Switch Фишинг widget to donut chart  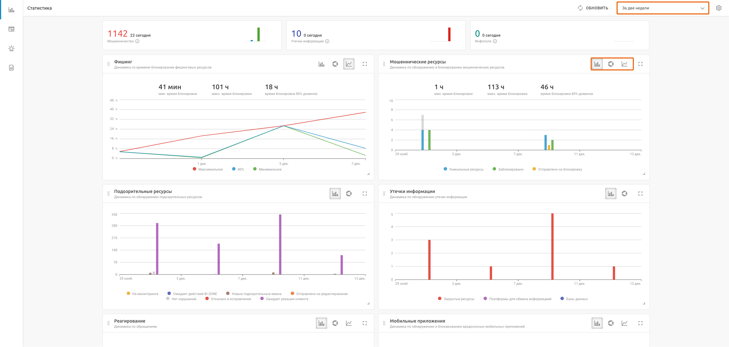(x=335, y=64)
